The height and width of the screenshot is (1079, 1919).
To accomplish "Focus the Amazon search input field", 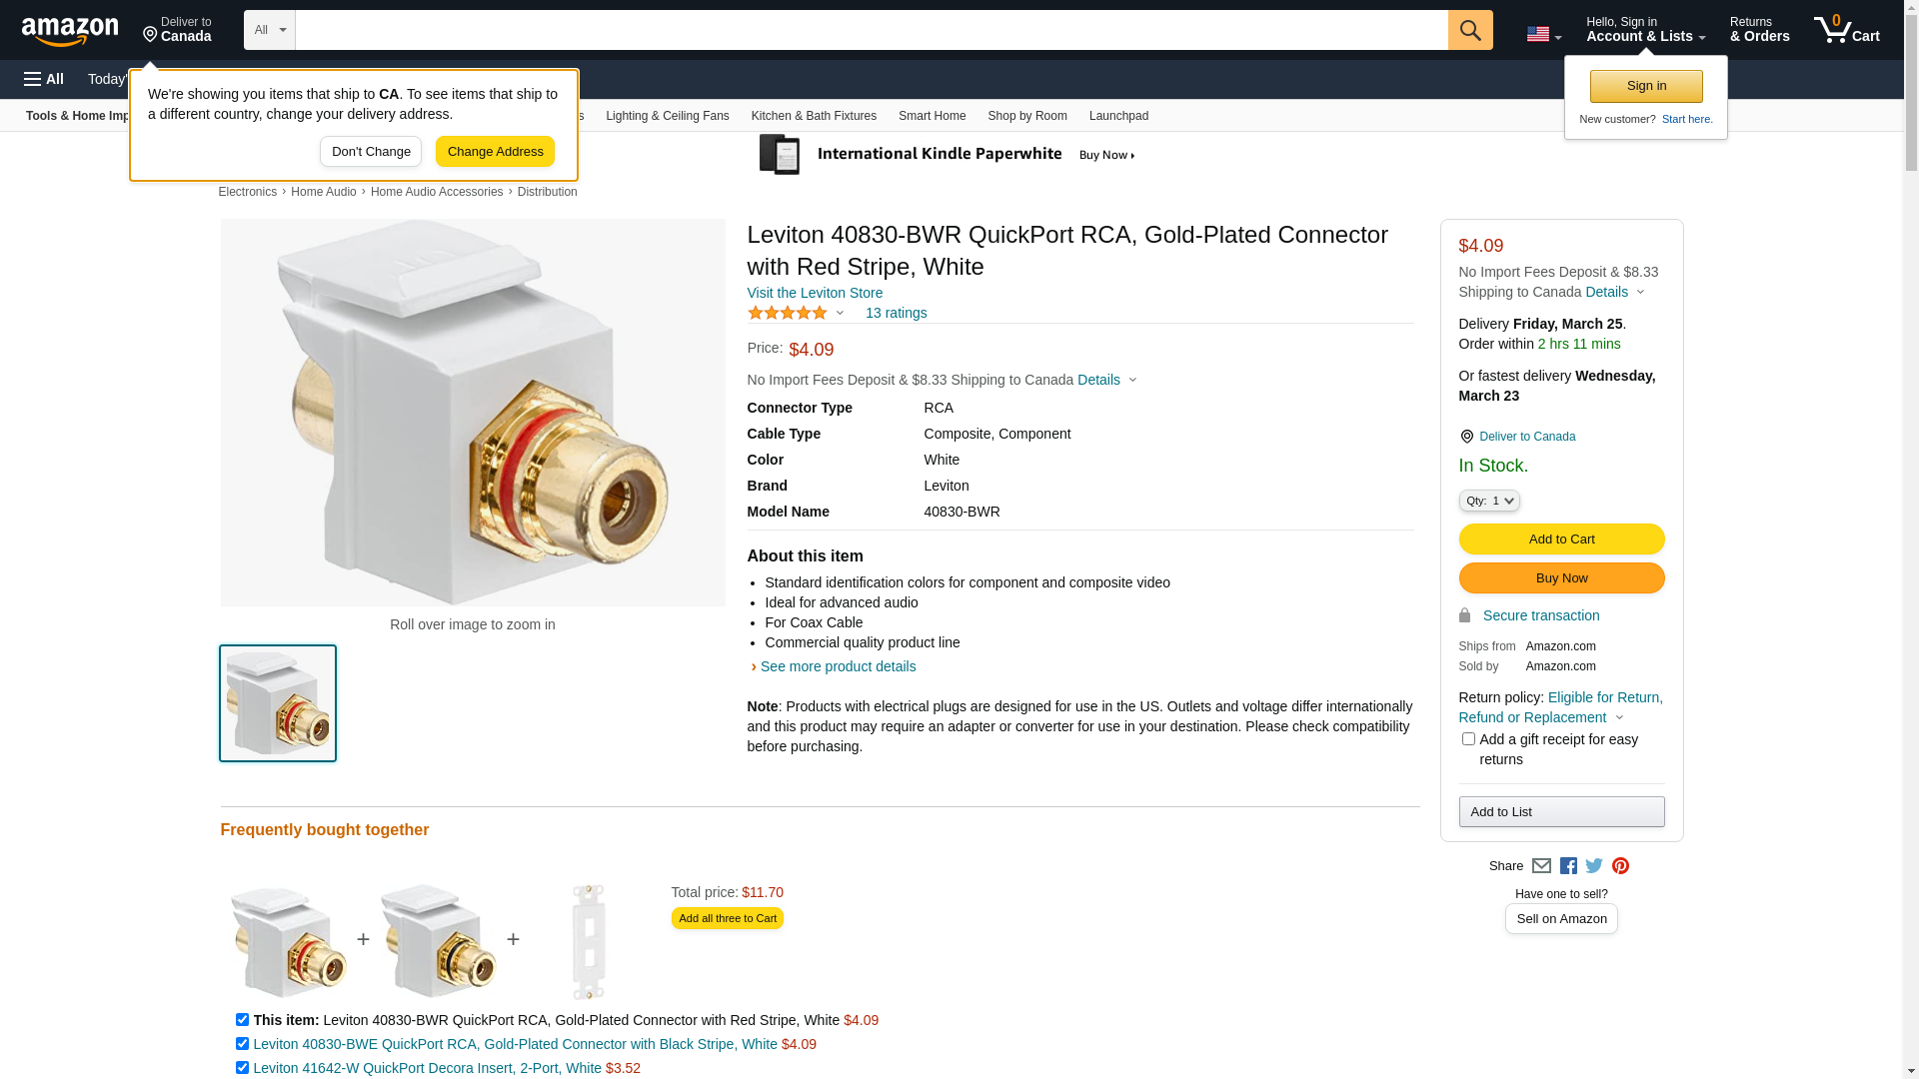I will click(x=872, y=30).
